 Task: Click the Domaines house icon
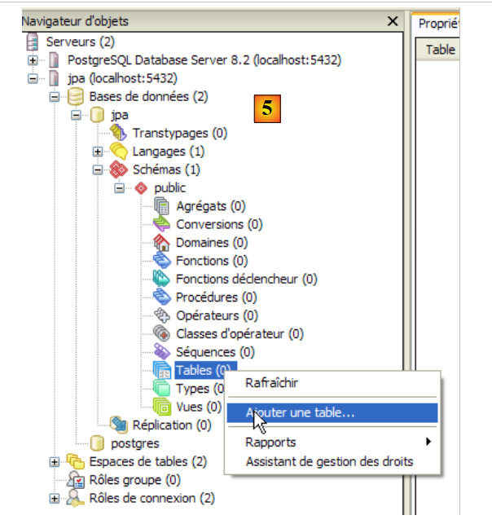click(x=161, y=243)
